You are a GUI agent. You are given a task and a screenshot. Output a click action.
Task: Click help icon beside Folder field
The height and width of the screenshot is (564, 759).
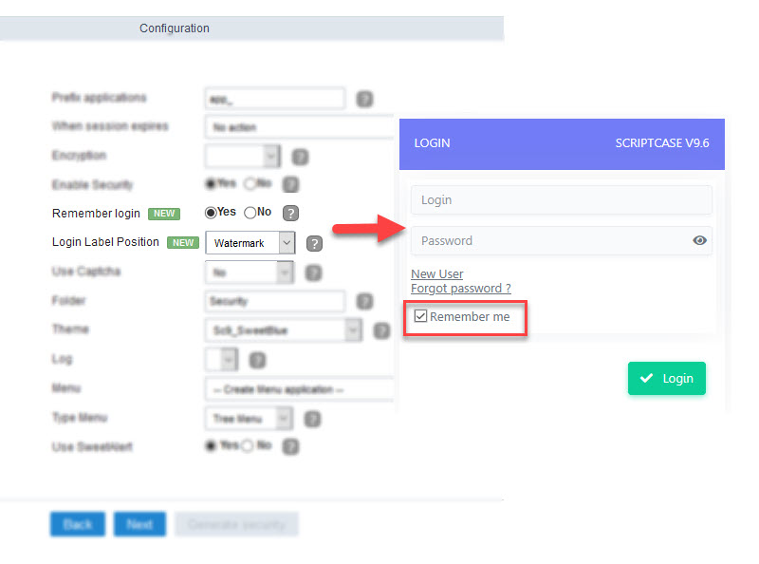click(x=364, y=301)
